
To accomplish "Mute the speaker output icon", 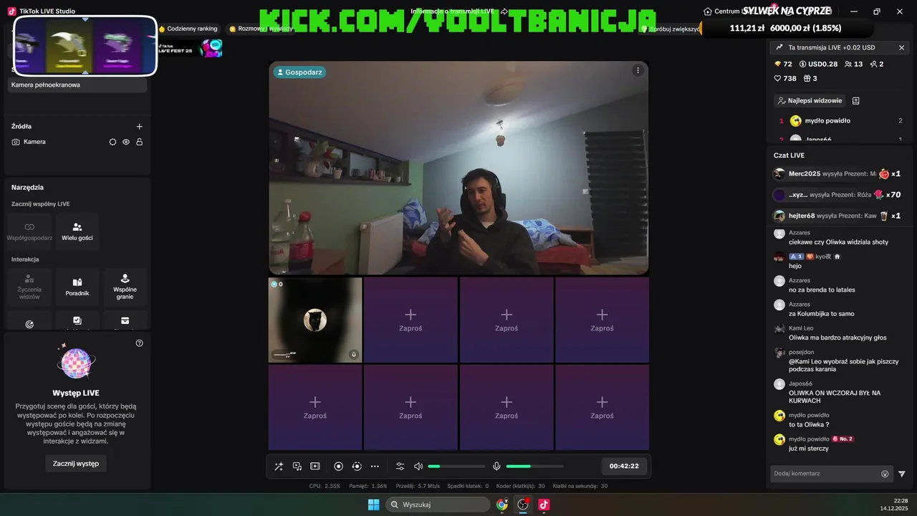I will [x=418, y=467].
